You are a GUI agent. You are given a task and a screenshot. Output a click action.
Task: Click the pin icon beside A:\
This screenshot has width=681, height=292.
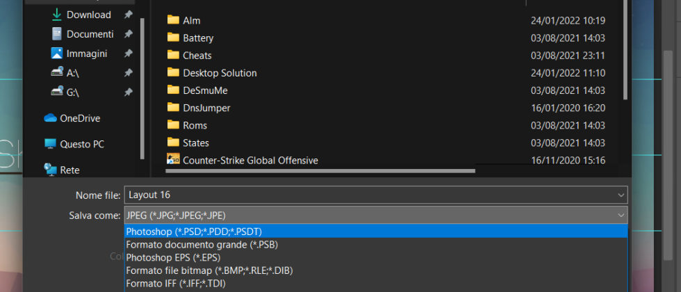click(x=128, y=73)
